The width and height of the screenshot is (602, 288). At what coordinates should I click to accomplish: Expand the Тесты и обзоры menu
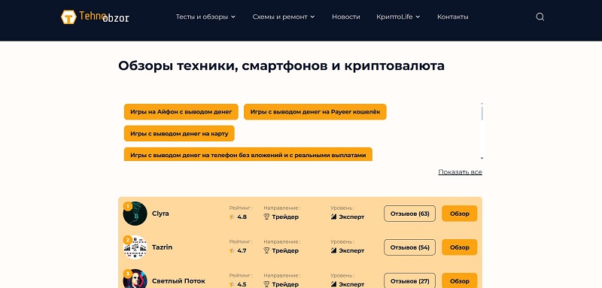pos(205,17)
